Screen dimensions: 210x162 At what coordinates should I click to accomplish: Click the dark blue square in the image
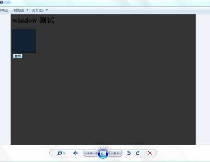click(x=24, y=41)
